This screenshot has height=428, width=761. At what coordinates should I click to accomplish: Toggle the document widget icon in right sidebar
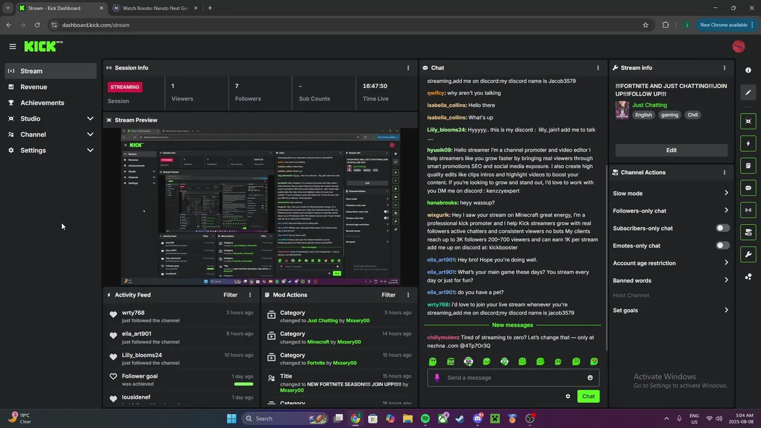748,166
